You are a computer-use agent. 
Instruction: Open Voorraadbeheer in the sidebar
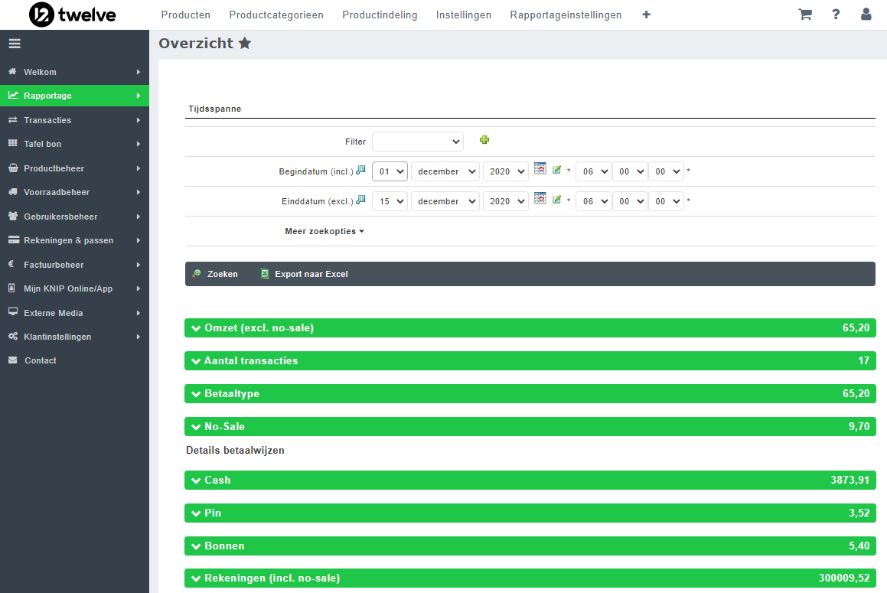pos(57,192)
